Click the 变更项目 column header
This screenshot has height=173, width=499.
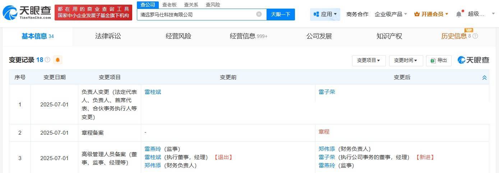click(x=110, y=77)
